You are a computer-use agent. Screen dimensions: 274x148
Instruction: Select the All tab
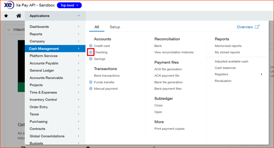(x=97, y=27)
